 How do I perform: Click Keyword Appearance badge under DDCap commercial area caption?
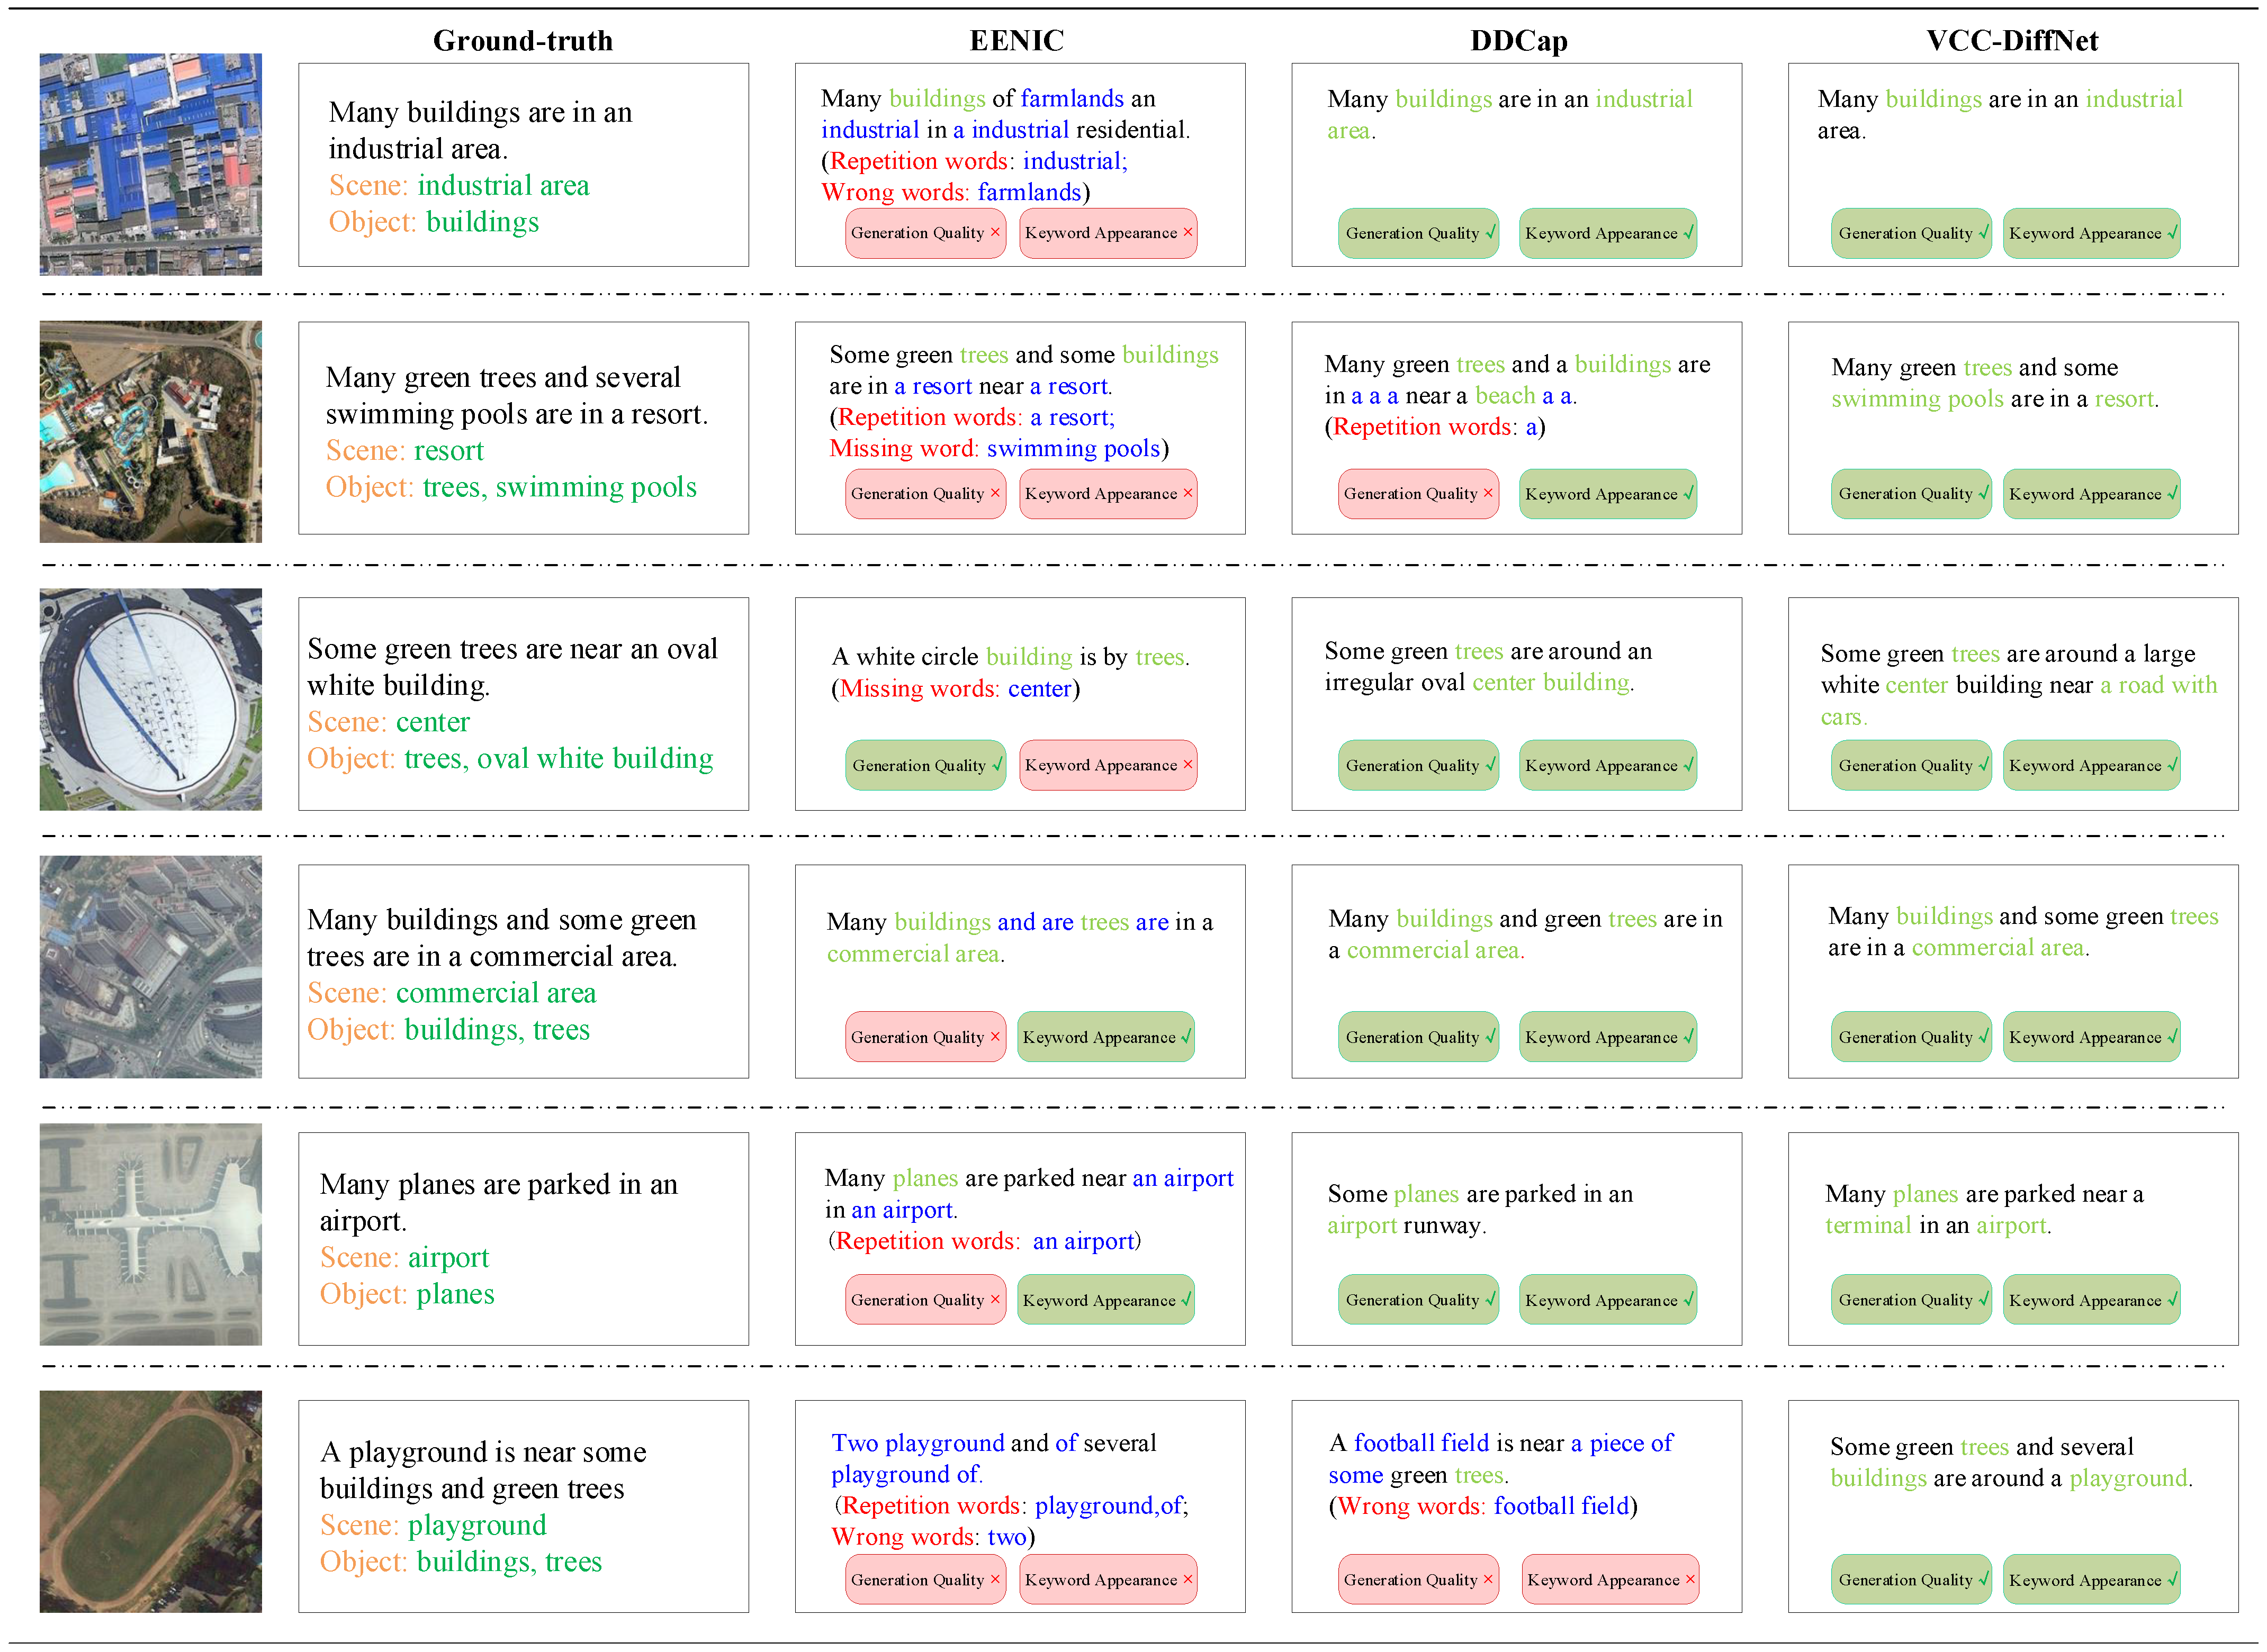(1608, 1037)
